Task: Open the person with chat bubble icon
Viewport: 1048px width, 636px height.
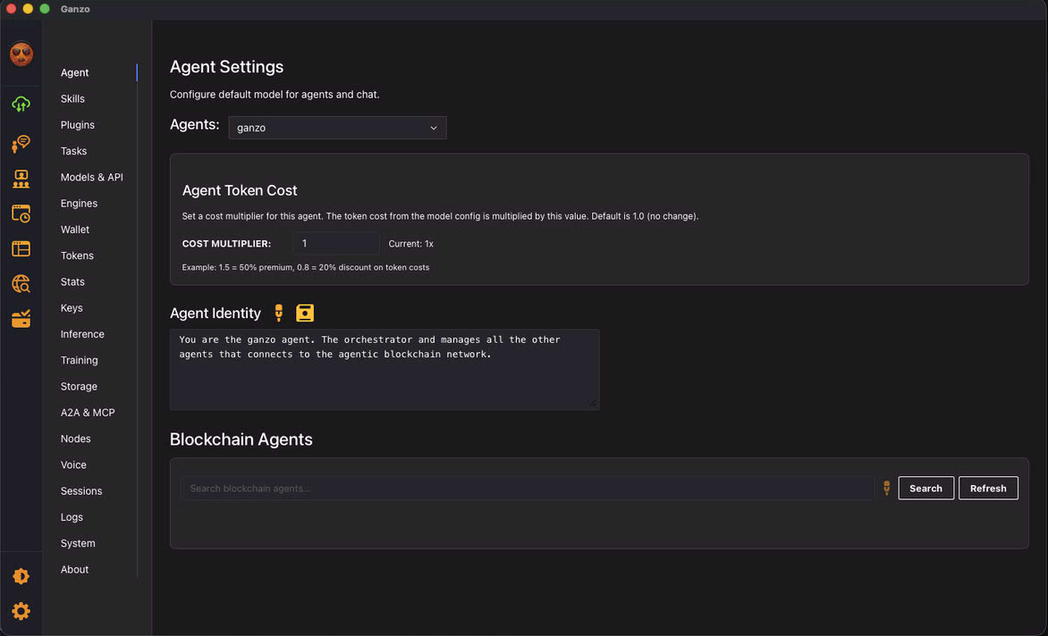Action: [21, 144]
